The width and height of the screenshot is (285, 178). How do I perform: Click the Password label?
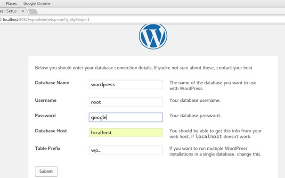pos(45,115)
